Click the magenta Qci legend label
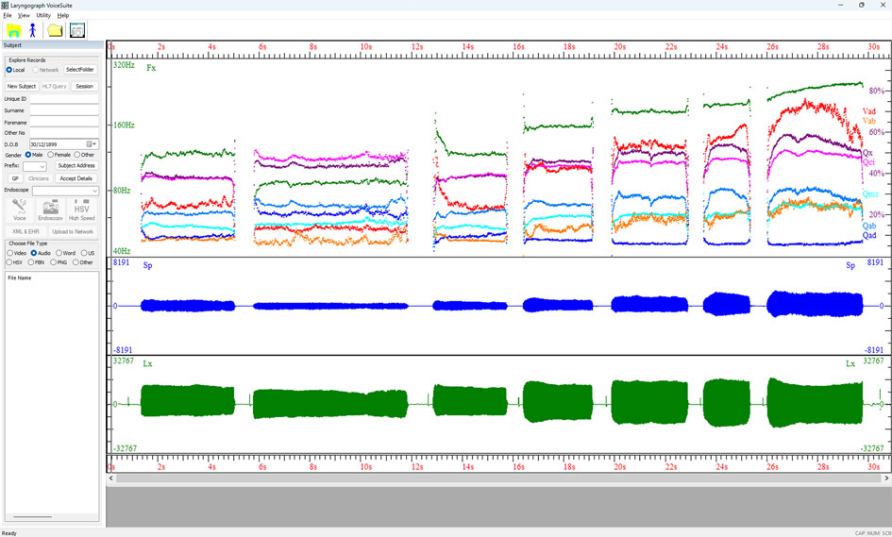 (868, 162)
